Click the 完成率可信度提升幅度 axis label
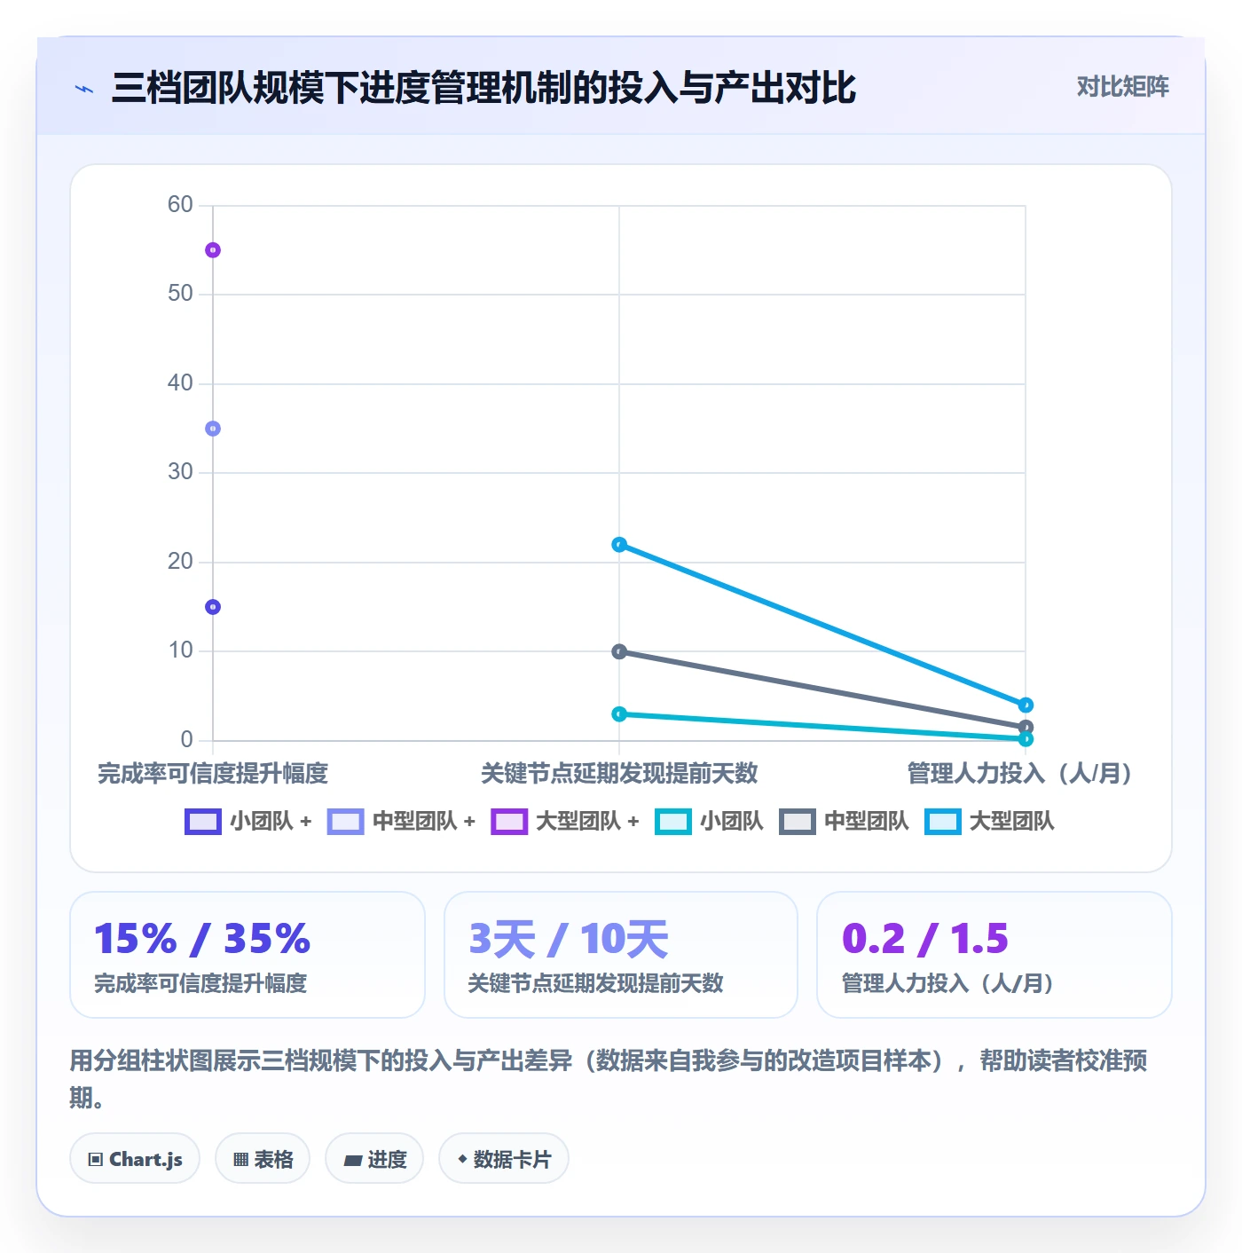 pyautogui.click(x=213, y=774)
